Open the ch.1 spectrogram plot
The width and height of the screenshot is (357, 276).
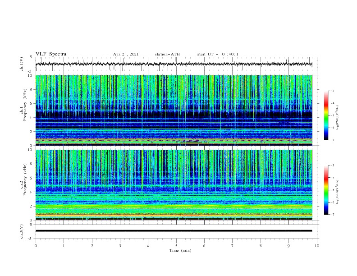(x=174, y=110)
